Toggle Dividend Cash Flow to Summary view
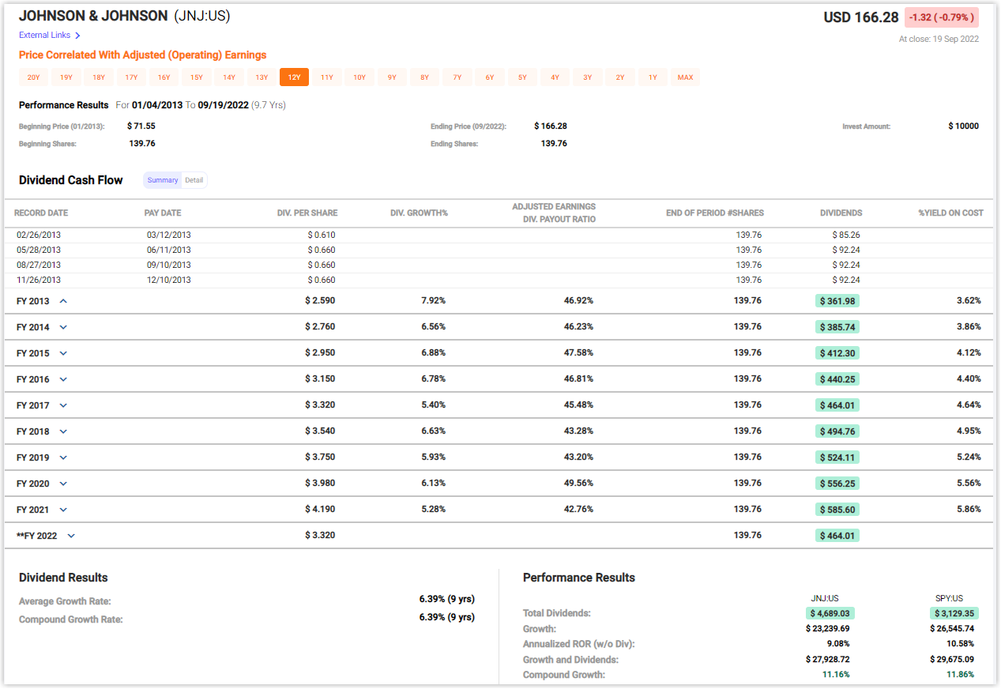This screenshot has height=689, width=1001. click(x=163, y=180)
